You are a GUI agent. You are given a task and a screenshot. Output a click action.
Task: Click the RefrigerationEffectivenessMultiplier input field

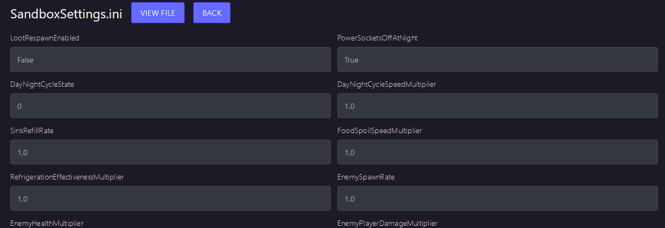click(x=170, y=198)
